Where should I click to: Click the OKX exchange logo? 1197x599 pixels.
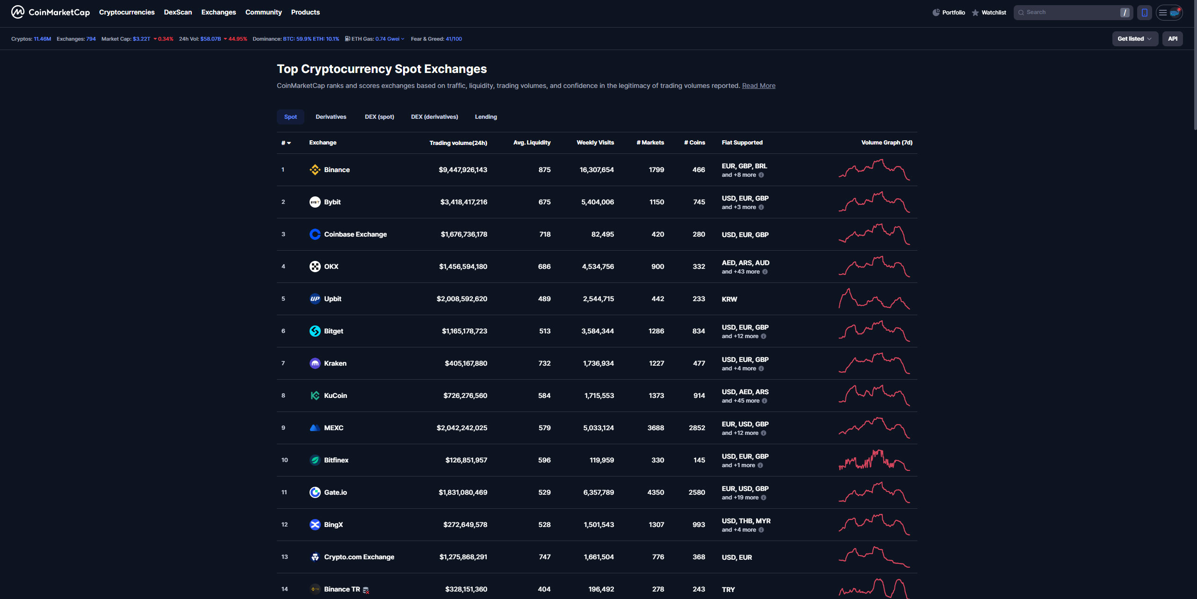tap(315, 267)
